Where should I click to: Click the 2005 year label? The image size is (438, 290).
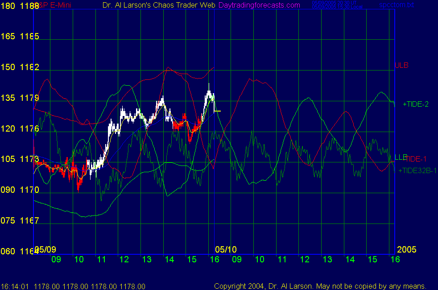coord(406,249)
